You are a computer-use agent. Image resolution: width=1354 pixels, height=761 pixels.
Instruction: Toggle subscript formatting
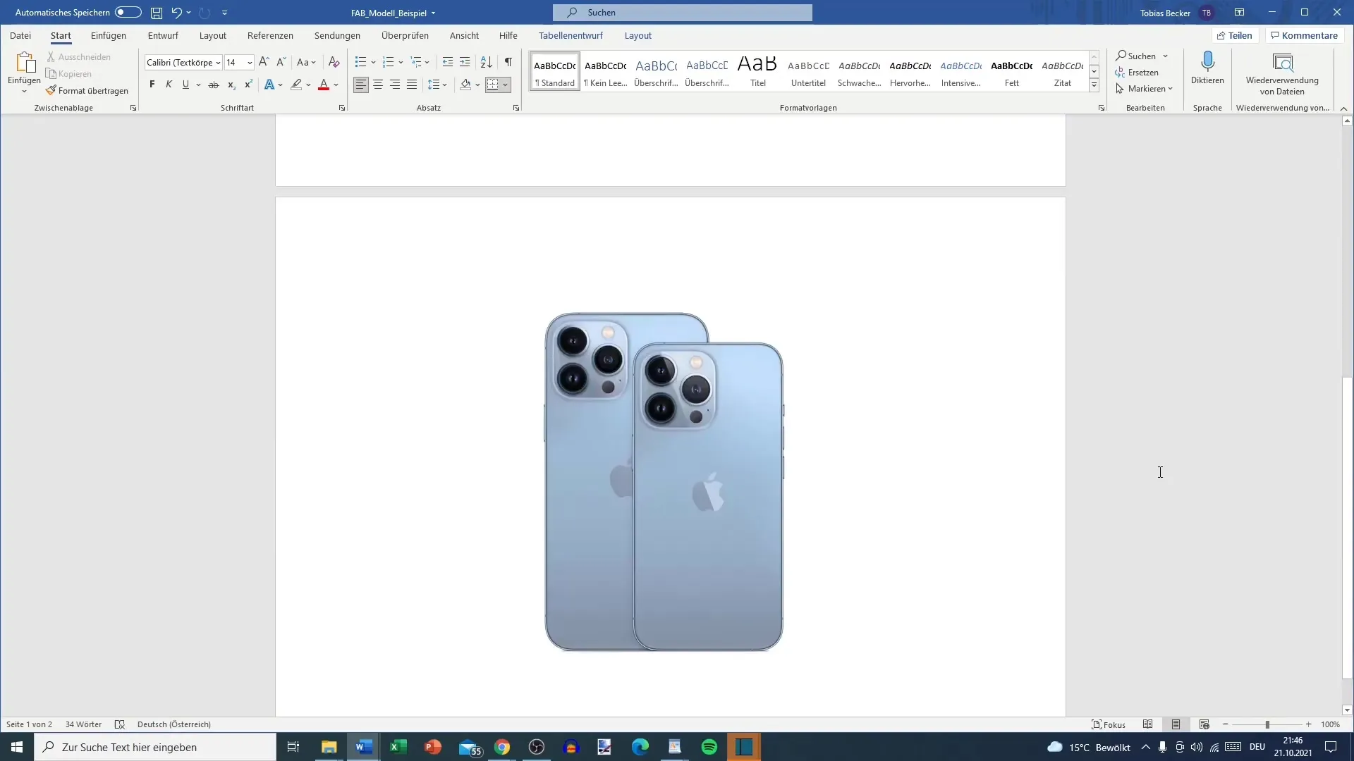coord(231,85)
